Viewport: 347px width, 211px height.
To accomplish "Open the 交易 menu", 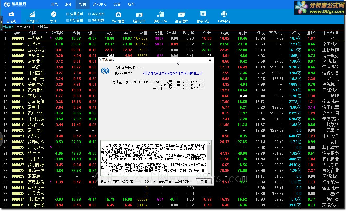I will (117, 4).
